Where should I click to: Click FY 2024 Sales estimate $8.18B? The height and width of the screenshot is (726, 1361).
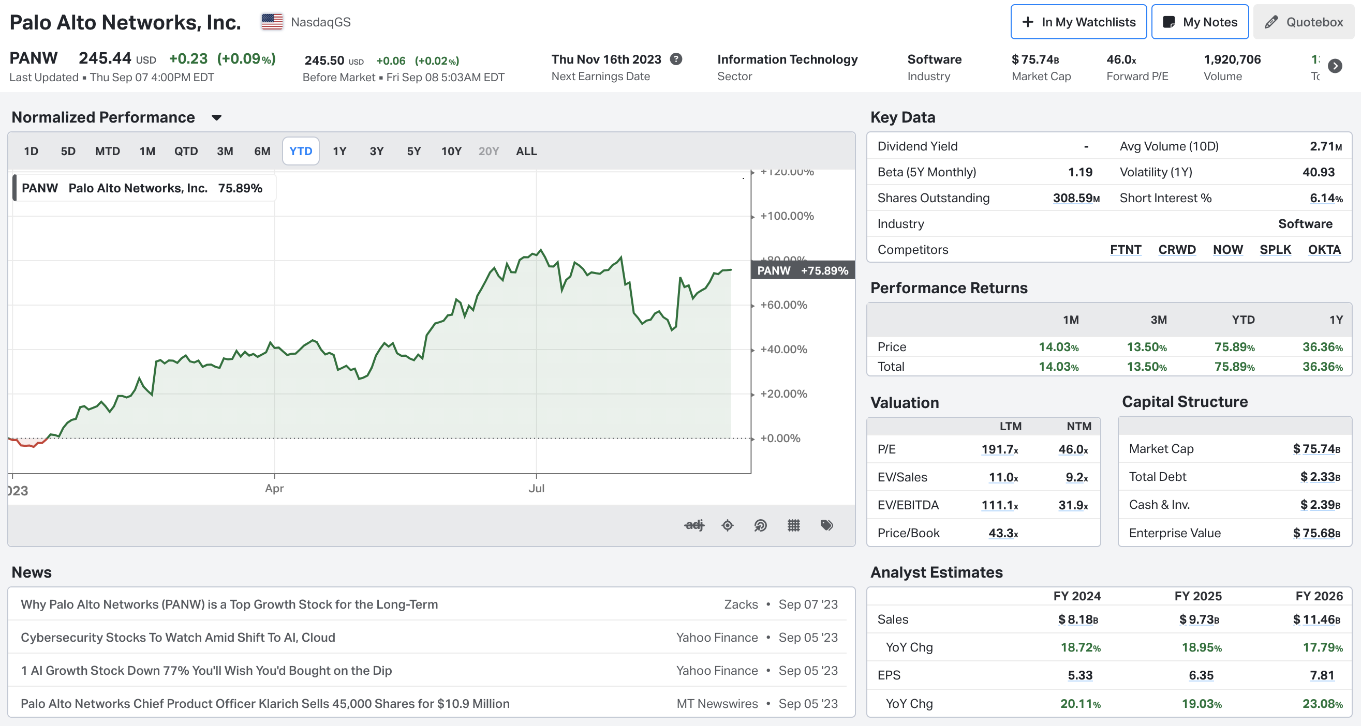coord(1078,619)
